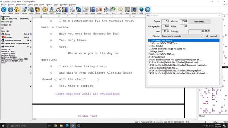This screenshot has height=128, width=228.
Task: Open the Internet globe icon
Action: click(x=141, y=10)
